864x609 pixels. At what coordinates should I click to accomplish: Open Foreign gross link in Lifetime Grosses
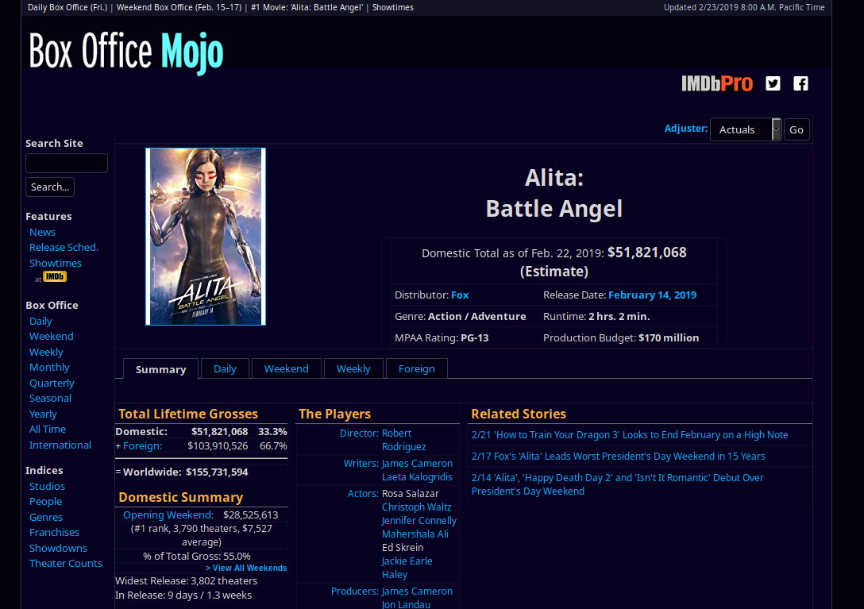click(x=142, y=446)
